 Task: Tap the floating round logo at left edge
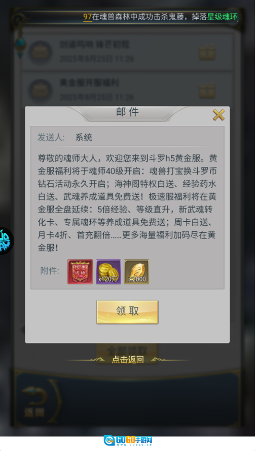[6, 241]
